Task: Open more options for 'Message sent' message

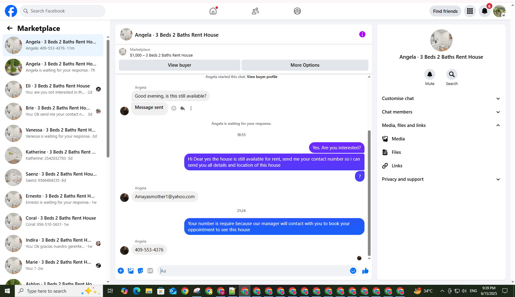Action: point(191,108)
